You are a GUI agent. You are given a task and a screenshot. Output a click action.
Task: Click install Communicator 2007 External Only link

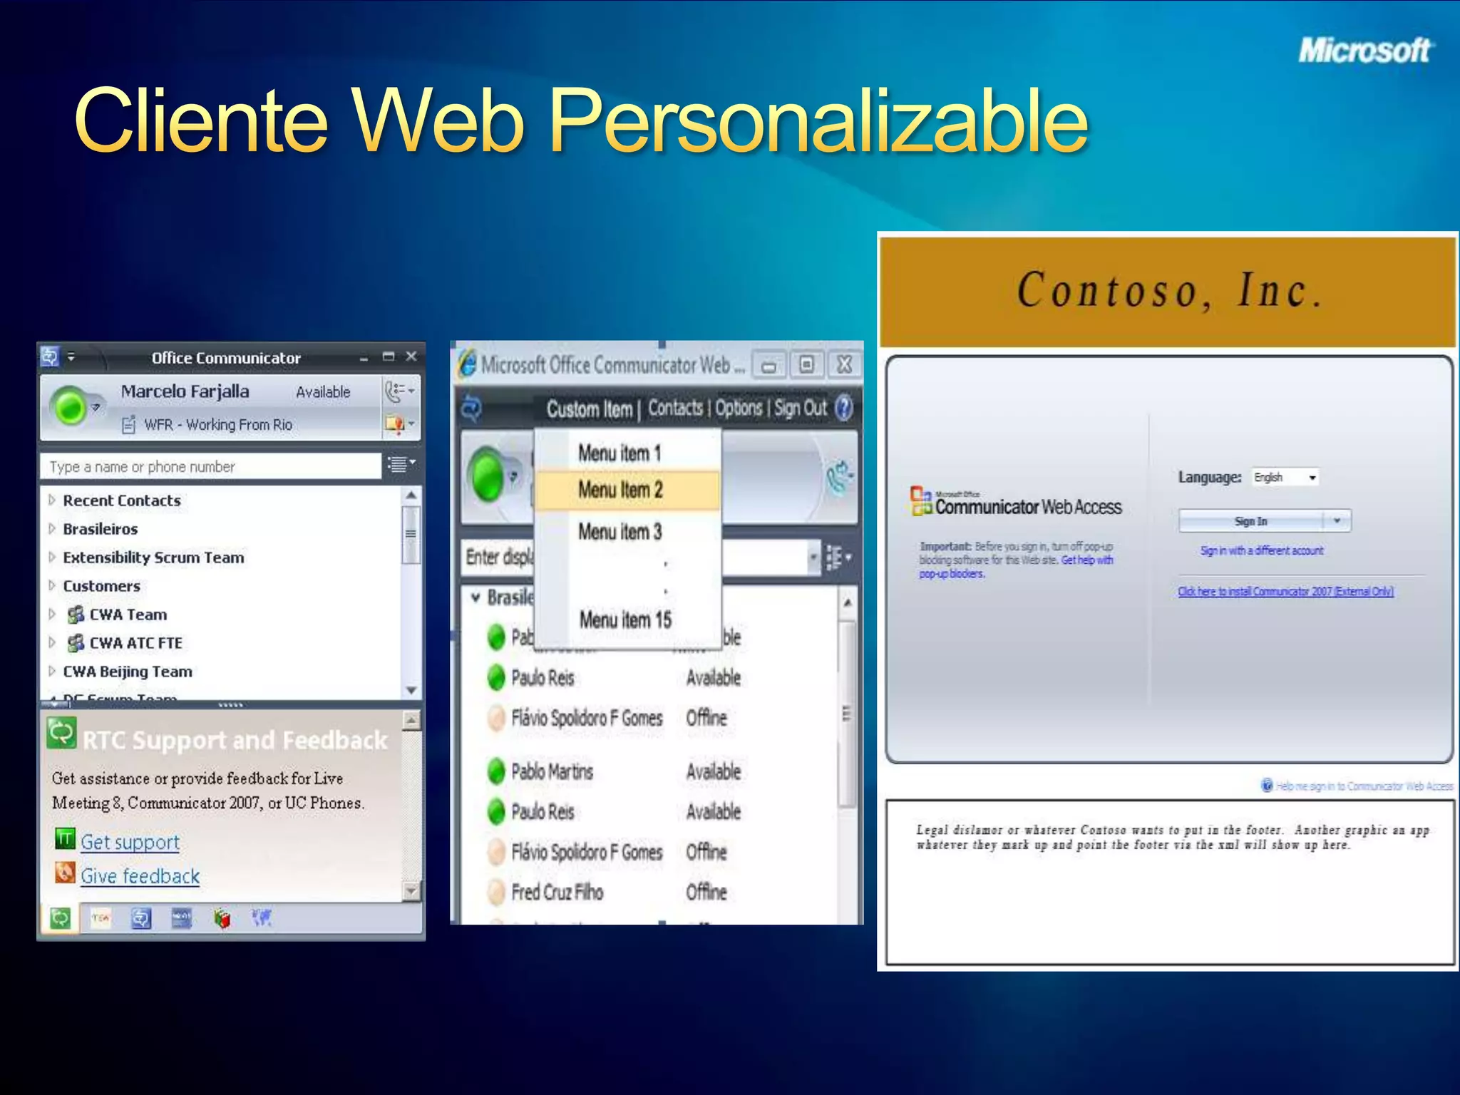pos(1285,591)
